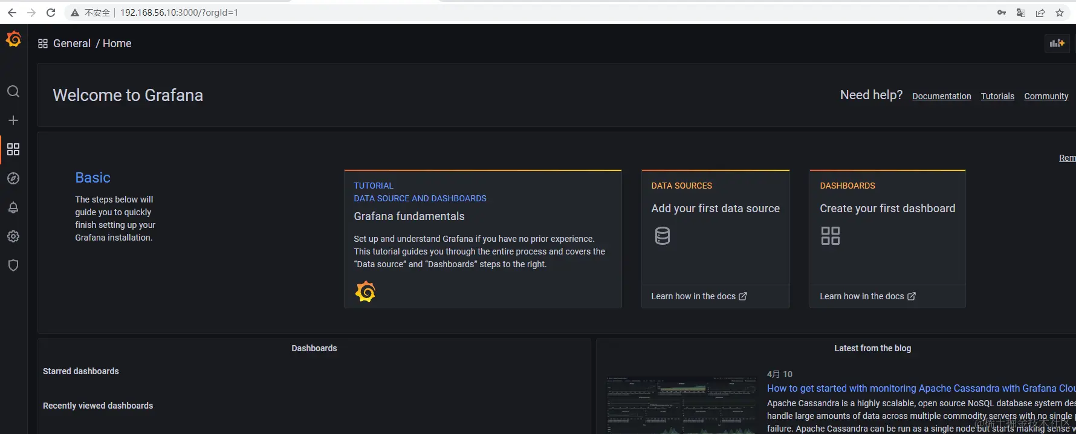This screenshot has height=434, width=1076.
Task: Click the DATA SOURCE AND DASHBOARDS label
Action: click(x=420, y=198)
